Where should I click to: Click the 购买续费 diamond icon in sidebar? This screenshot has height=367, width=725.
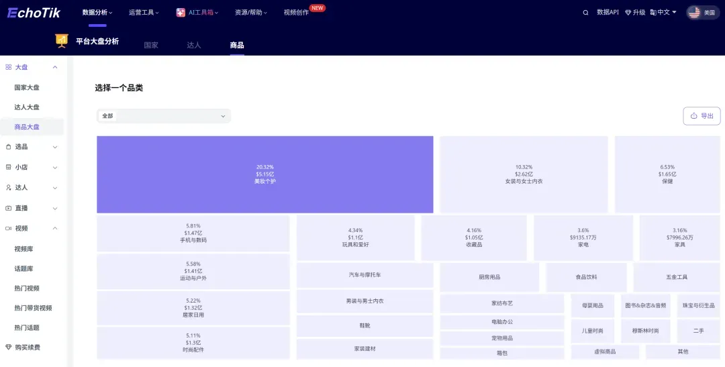[x=8, y=347]
